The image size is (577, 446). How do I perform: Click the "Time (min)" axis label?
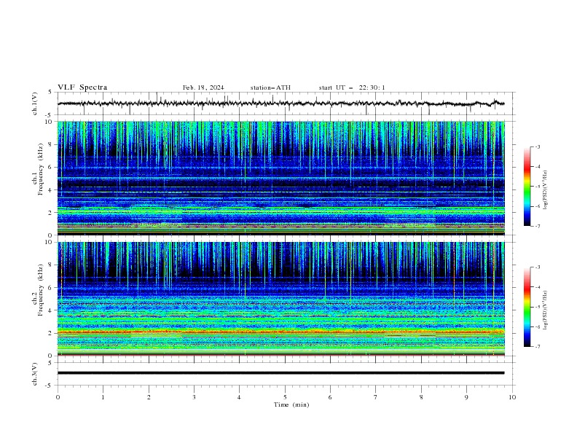[x=291, y=404]
